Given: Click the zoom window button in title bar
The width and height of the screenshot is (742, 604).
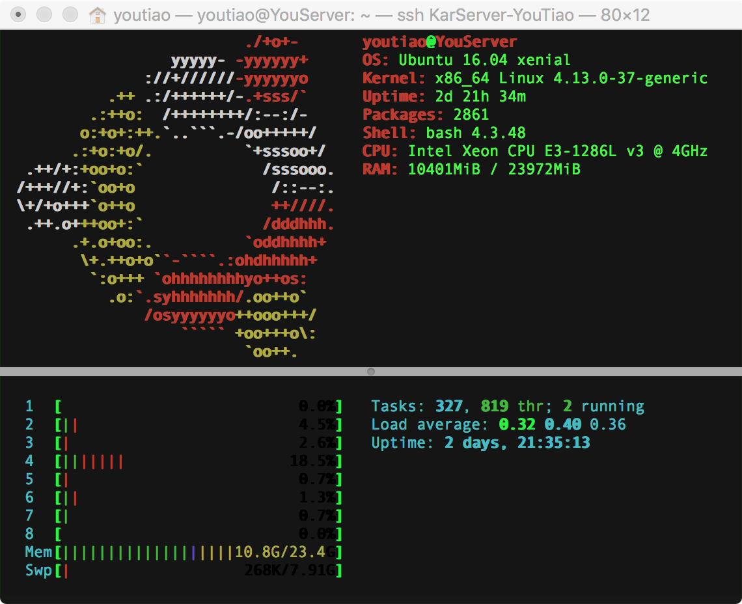Looking at the screenshot, I should (x=70, y=15).
